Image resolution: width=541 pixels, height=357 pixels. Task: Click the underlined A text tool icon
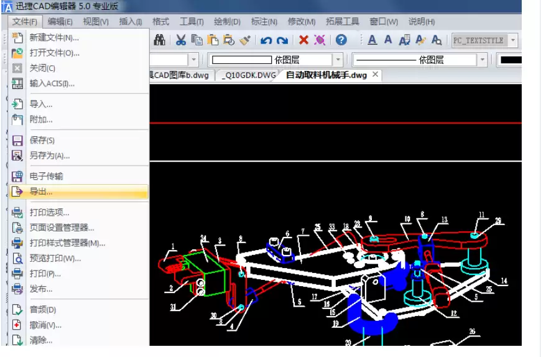[372, 40]
